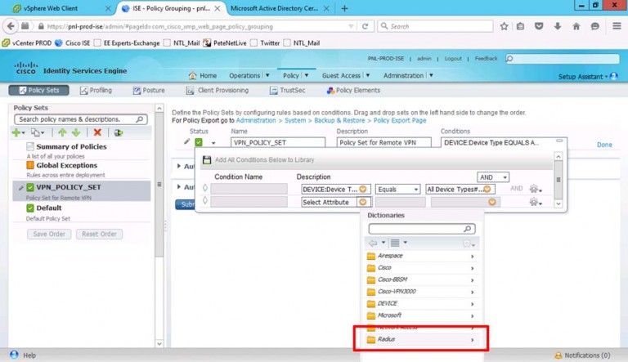
Task: Click gear icon on DEVICE condition row
Action: pyautogui.click(x=534, y=189)
